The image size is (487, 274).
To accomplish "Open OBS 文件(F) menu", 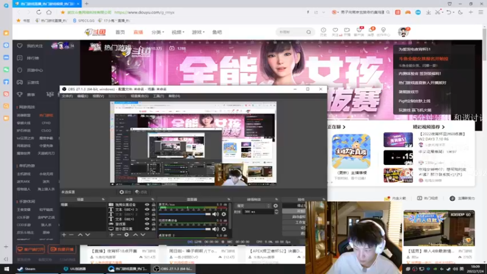I will [67, 96].
